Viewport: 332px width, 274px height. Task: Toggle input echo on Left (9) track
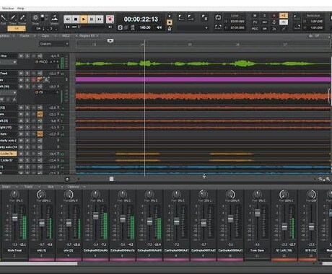[40, 121]
